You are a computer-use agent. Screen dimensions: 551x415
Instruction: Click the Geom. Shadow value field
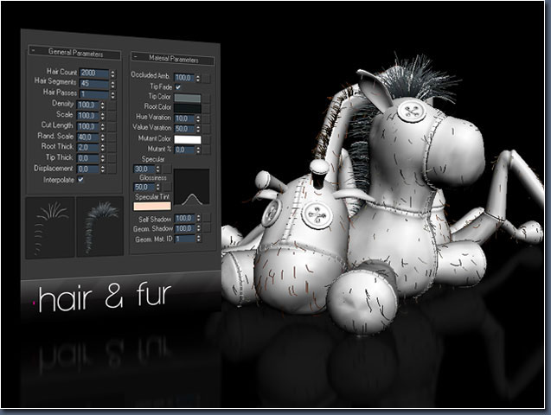[184, 228]
